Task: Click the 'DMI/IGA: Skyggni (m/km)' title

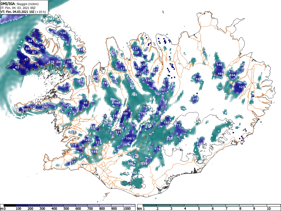Action: 20,4
